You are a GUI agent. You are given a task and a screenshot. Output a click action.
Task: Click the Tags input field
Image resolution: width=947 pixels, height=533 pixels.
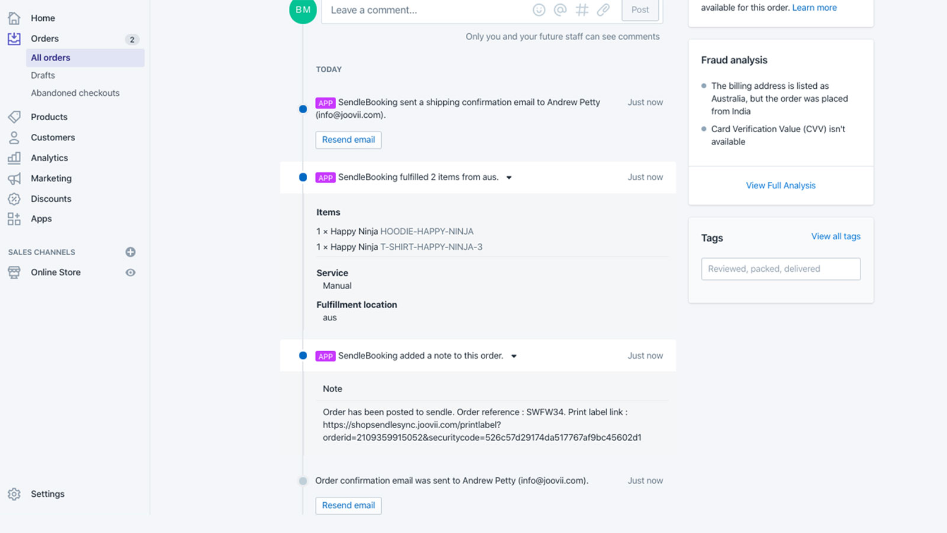coord(781,269)
